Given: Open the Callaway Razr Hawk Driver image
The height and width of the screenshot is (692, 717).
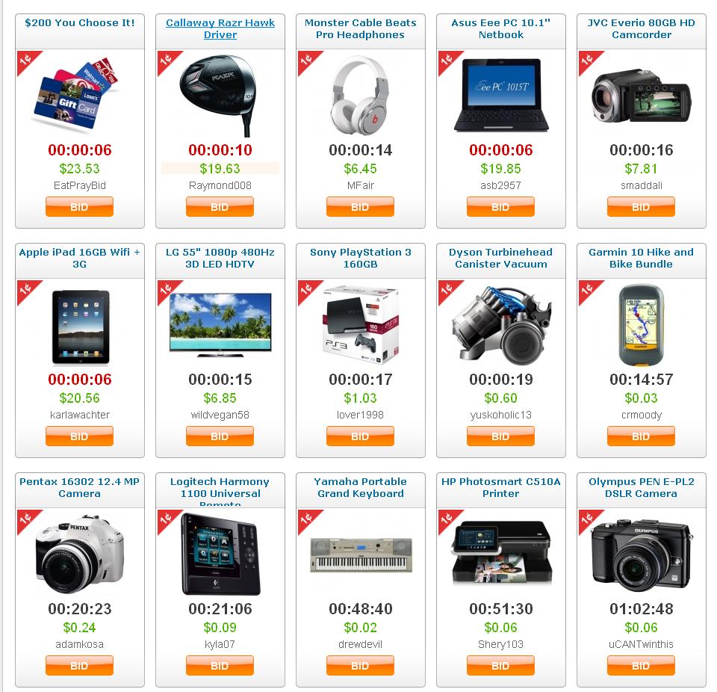Looking at the screenshot, I should click(218, 95).
